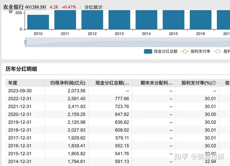This screenshot has width=230, height=166.
Task: Select the 2021-12-31 row date
Action: pos(20,106)
